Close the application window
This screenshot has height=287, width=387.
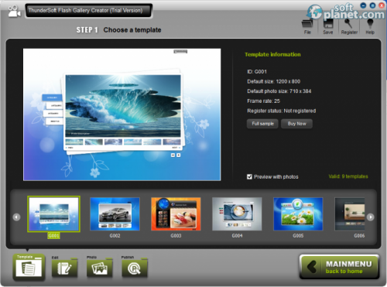tap(382, 5)
